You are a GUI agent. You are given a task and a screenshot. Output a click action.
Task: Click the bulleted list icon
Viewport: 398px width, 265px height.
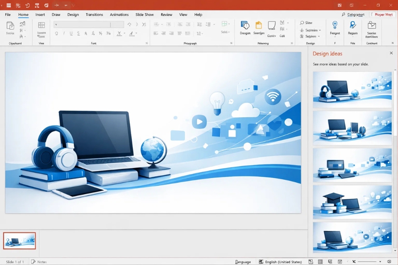[157, 24]
